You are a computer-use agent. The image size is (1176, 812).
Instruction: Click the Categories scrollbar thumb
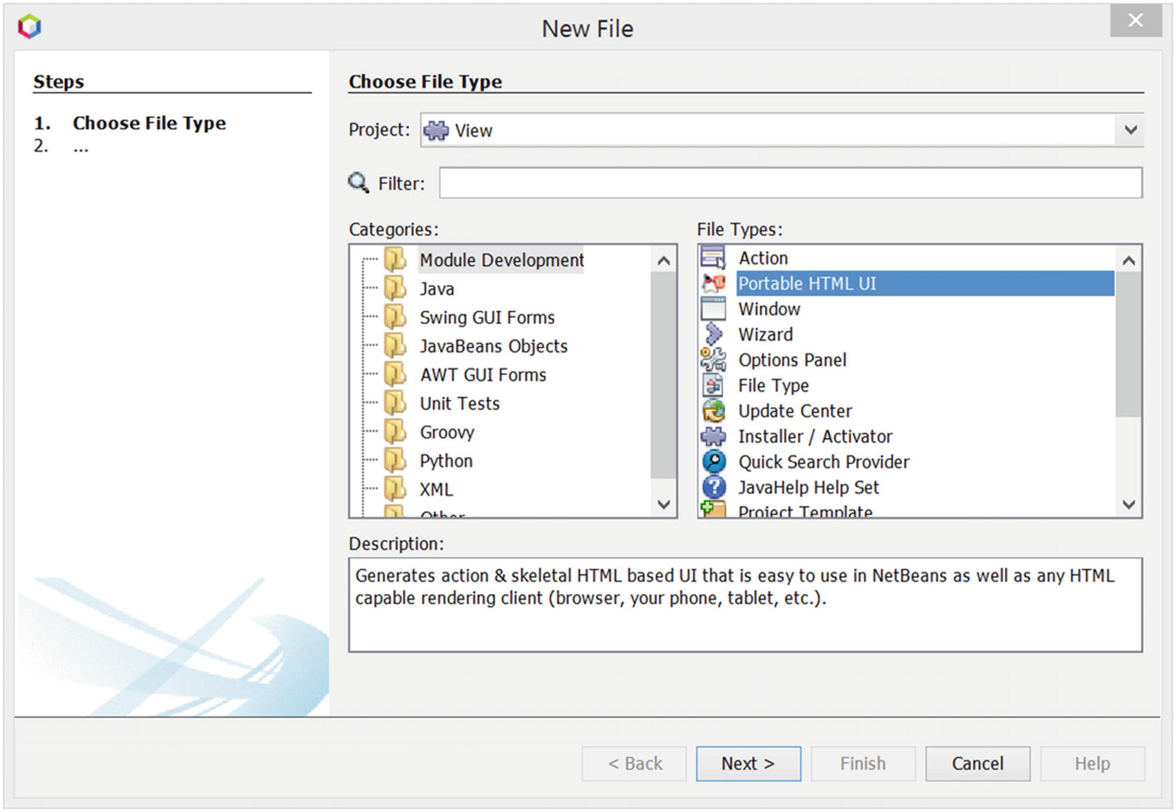coord(663,376)
